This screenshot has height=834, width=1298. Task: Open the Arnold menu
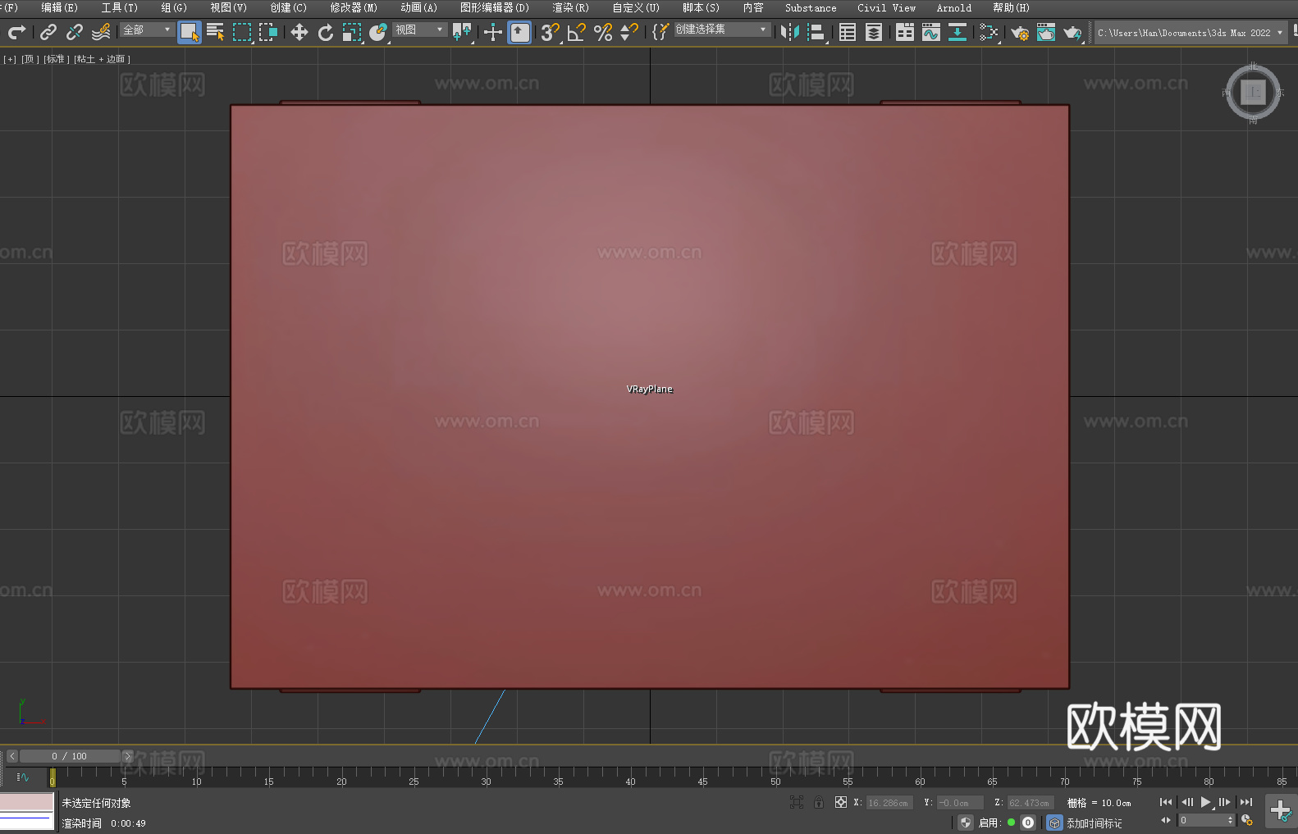[954, 7]
